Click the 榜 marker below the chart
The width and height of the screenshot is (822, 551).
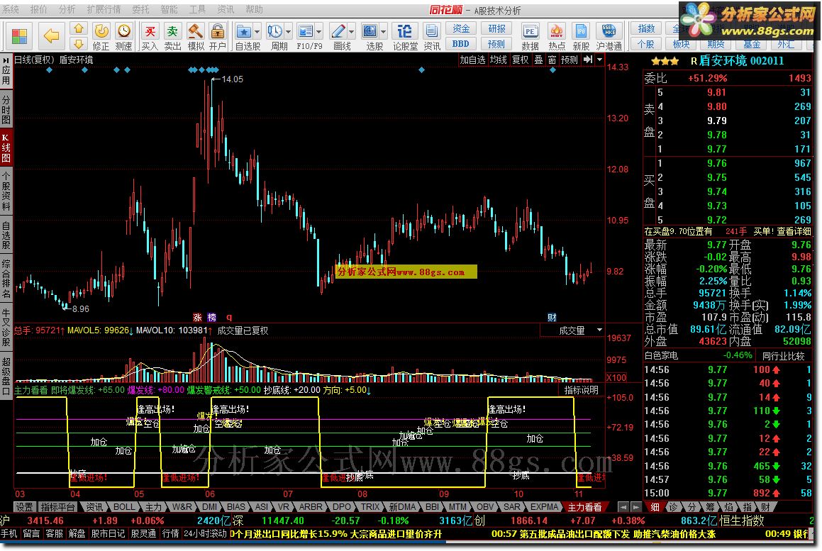[212, 317]
